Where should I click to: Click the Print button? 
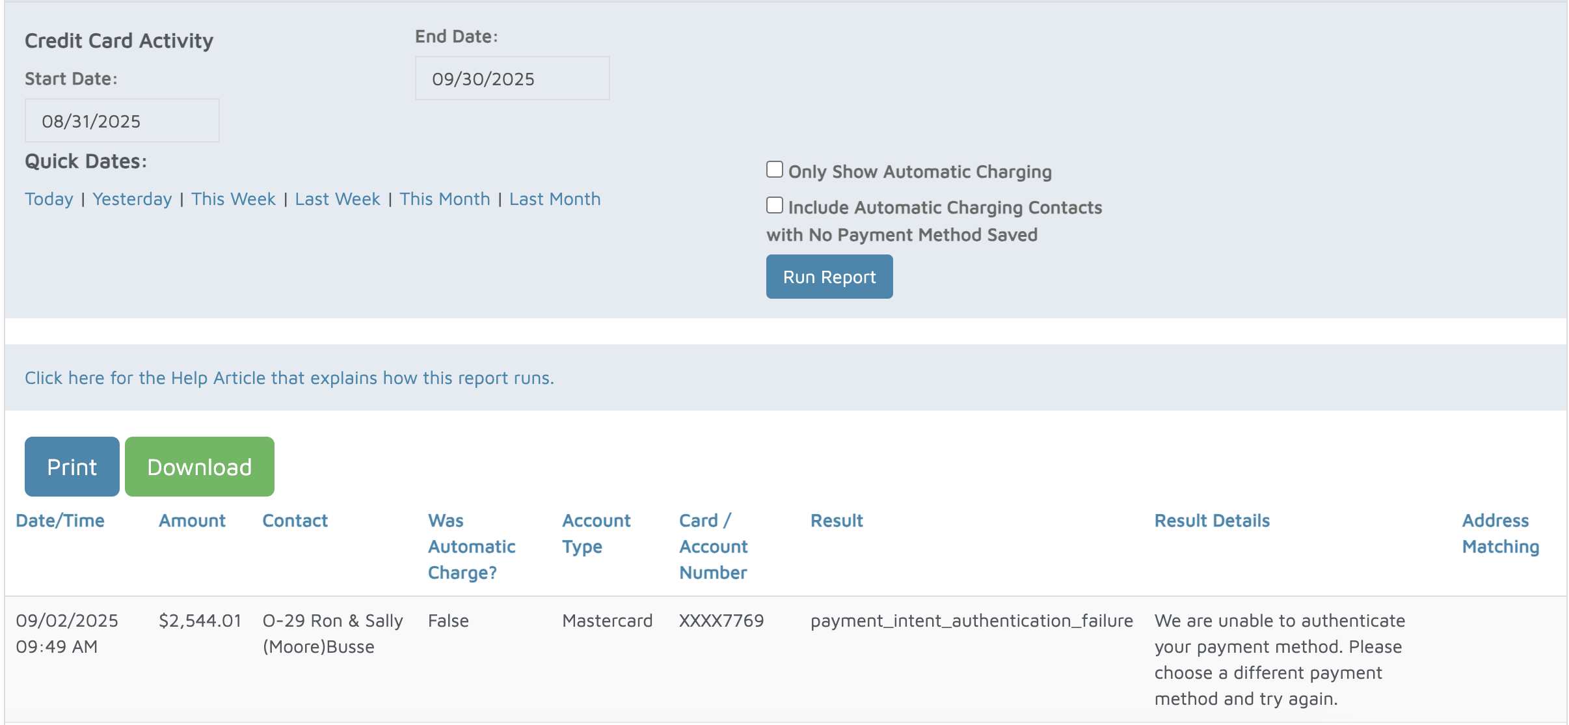click(x=72, y=467)
